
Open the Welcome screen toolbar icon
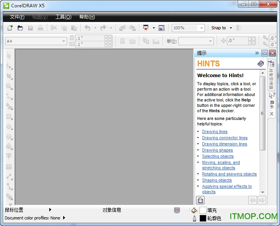pyautogui.click(x=161, y=28)
